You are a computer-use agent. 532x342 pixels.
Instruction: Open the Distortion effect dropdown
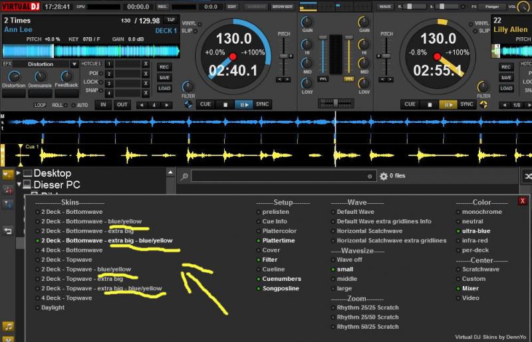pyautogui.click(x=74, y=64)
